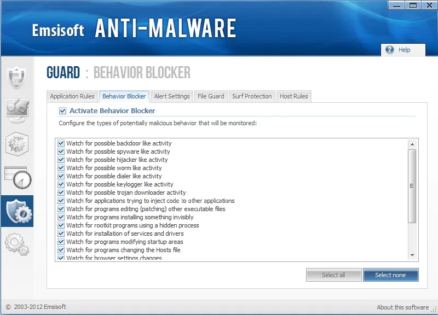Uncheck spyware like activity checkbox

(61, 151)
